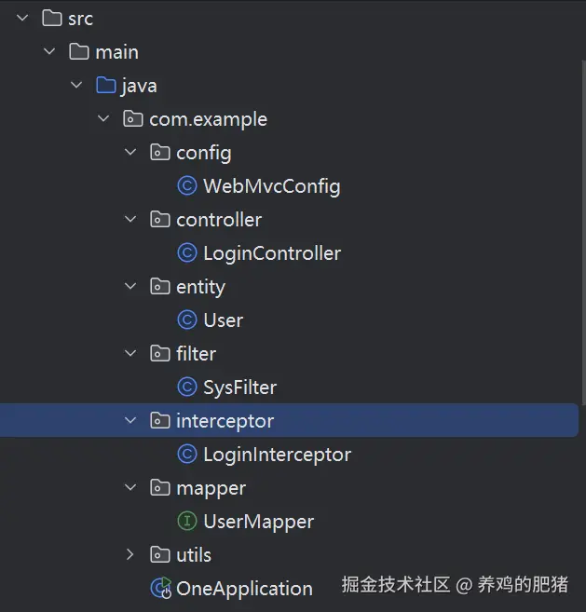Click the WebMvcConfig class icon
586x612 pixels.
point(186,186)
